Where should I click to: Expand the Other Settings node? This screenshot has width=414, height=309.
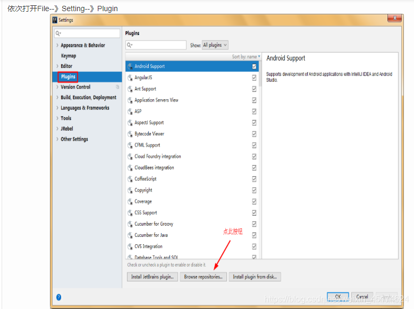tap(57, 139)
